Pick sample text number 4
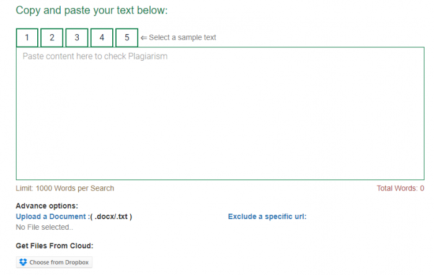Screen dimensions: 434x275 tap(102, 38)
